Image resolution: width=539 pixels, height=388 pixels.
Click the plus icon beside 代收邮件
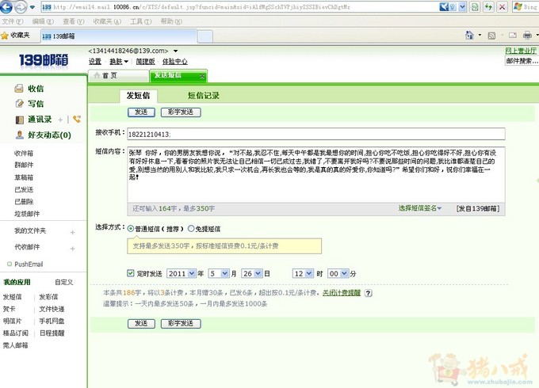click(73, 249)
